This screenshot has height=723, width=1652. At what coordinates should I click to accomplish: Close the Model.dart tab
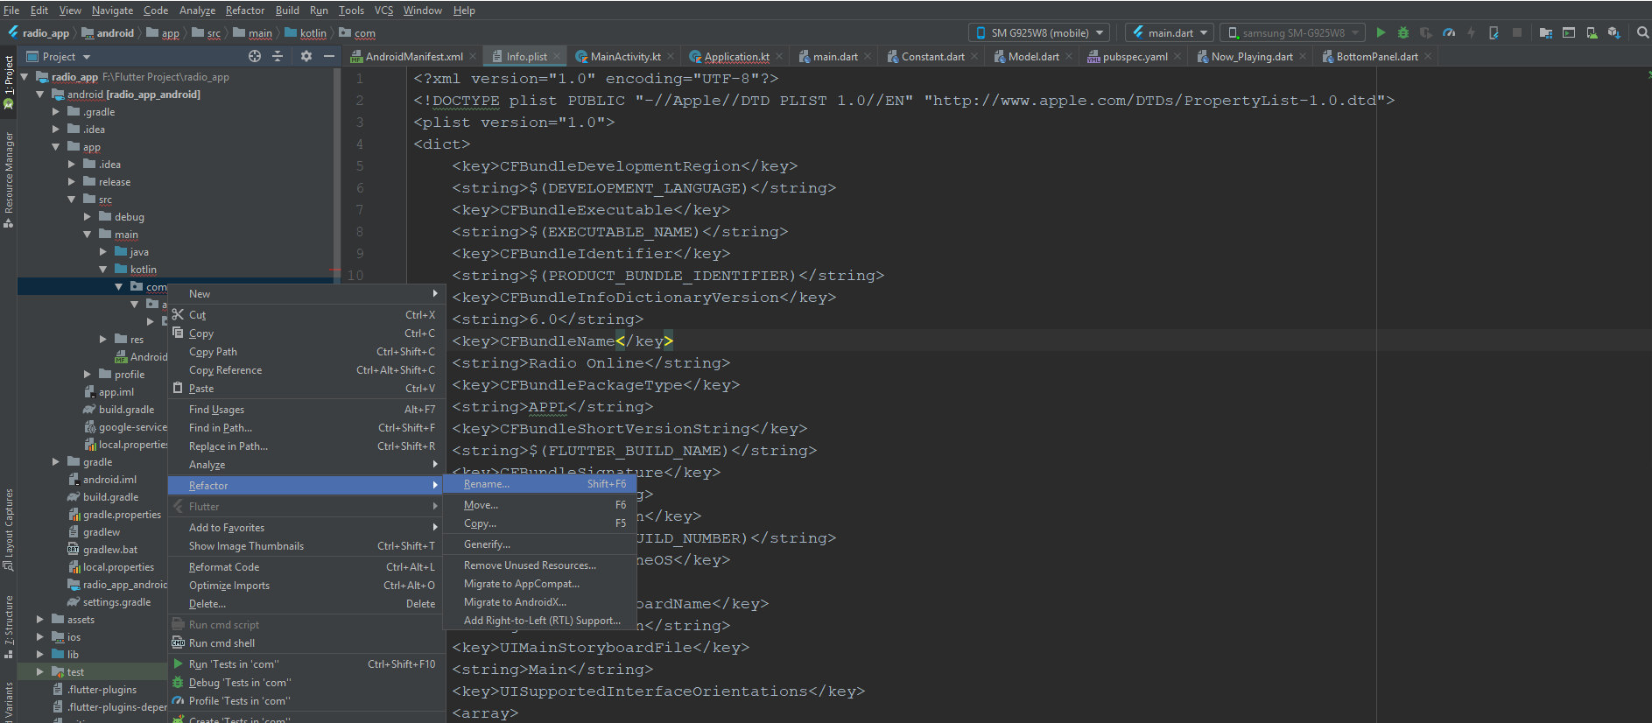(x=1069, y=56)
